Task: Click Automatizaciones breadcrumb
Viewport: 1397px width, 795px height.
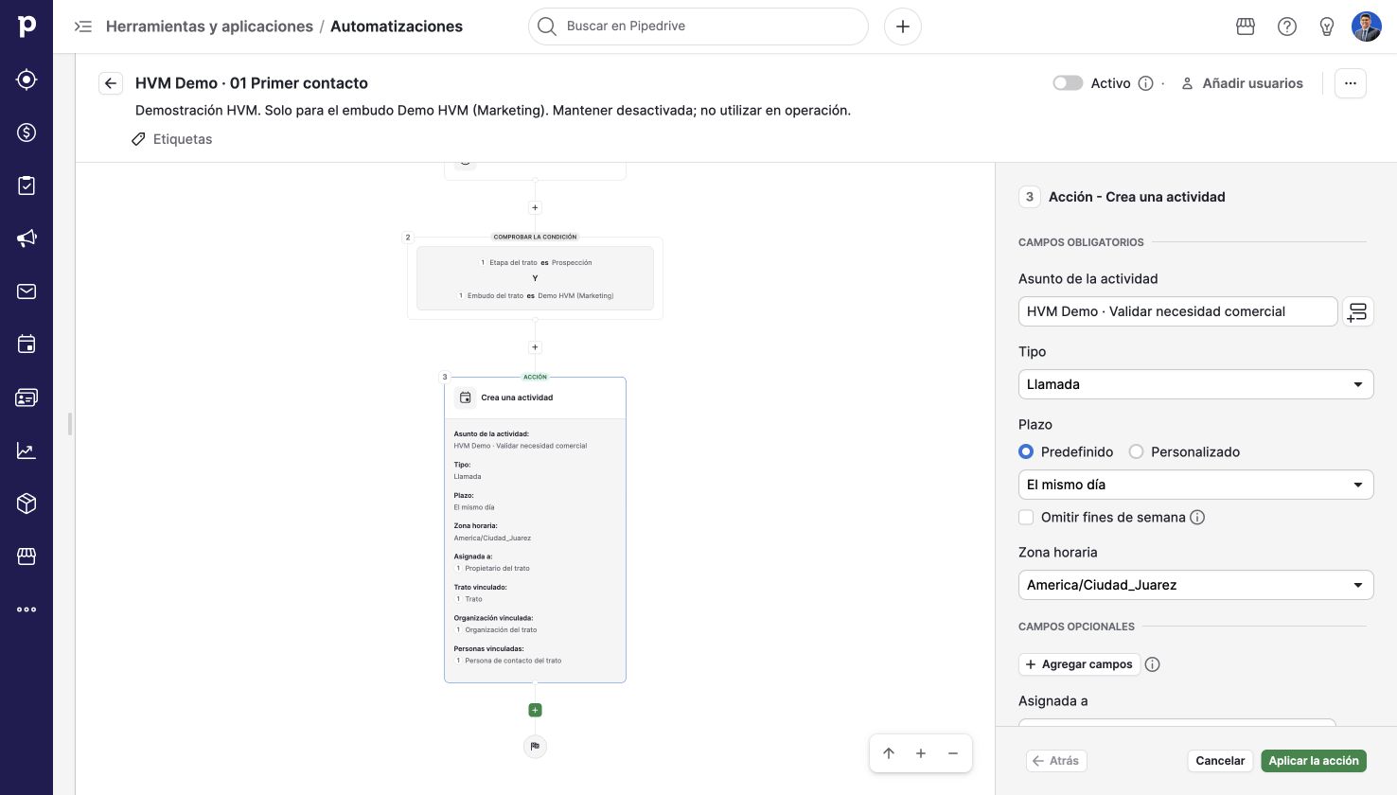Action: coord(397,26)
